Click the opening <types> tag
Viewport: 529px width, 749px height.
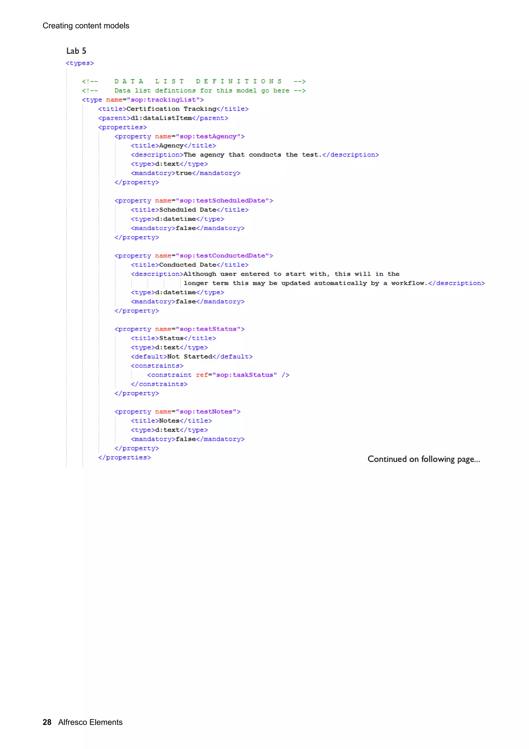pyautogui.click(x=80, y=63)
